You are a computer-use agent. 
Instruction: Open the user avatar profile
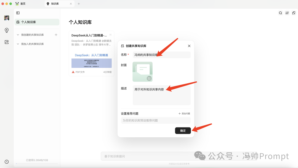click(x=7, y=18)
